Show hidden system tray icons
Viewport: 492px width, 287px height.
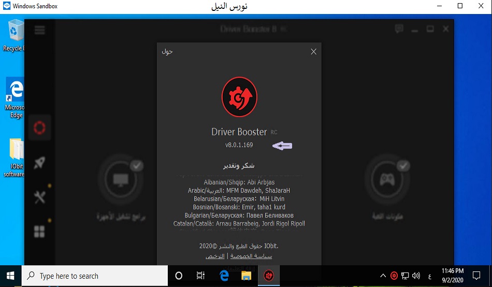(383, 276)
